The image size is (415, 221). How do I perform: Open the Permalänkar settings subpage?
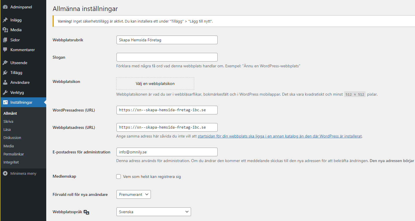click(x=14, y=154)
